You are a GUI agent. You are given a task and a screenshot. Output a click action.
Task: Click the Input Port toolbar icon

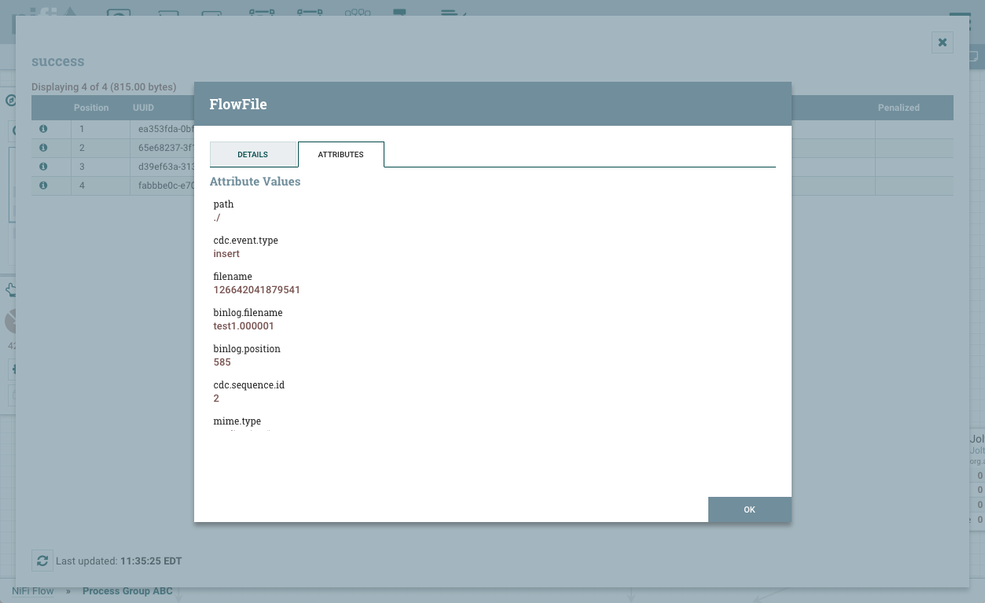pyautogui.click(x=167, y=13)
